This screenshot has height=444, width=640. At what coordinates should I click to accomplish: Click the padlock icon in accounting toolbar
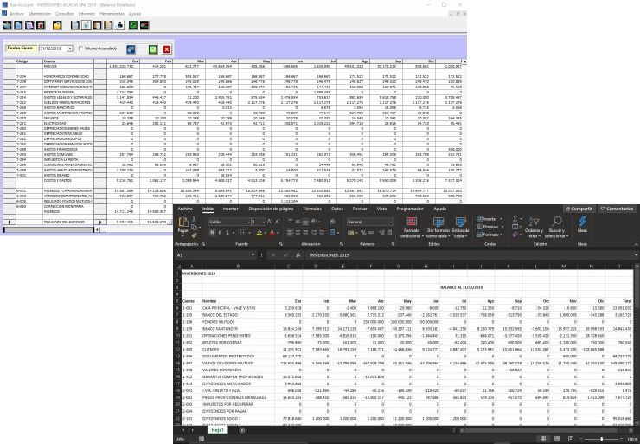coord(57,25)
